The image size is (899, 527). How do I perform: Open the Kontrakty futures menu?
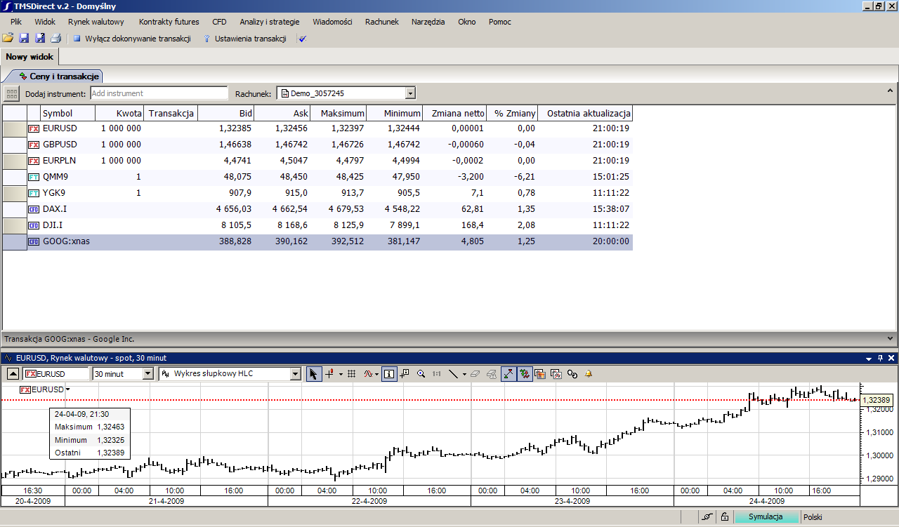click(x=169, y=22)
